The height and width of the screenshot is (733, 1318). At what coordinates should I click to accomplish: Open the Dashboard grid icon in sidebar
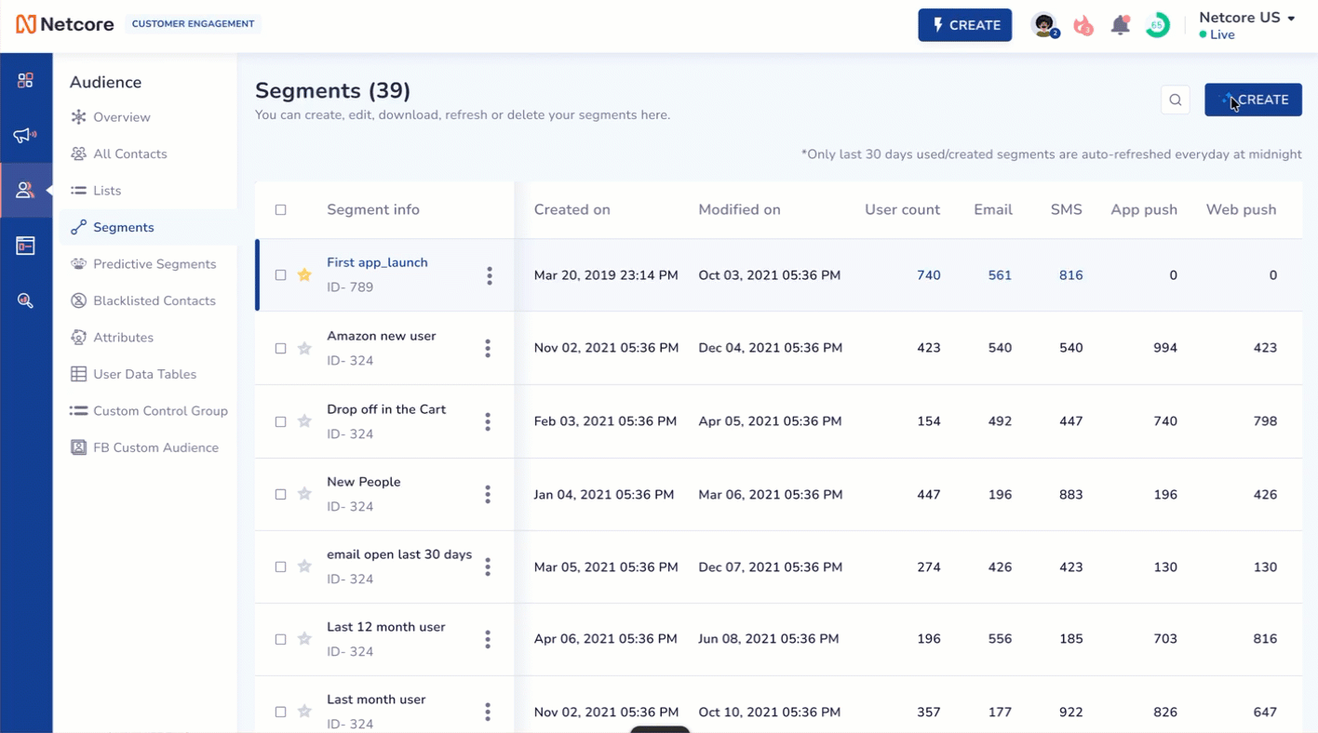pos(26,80)
